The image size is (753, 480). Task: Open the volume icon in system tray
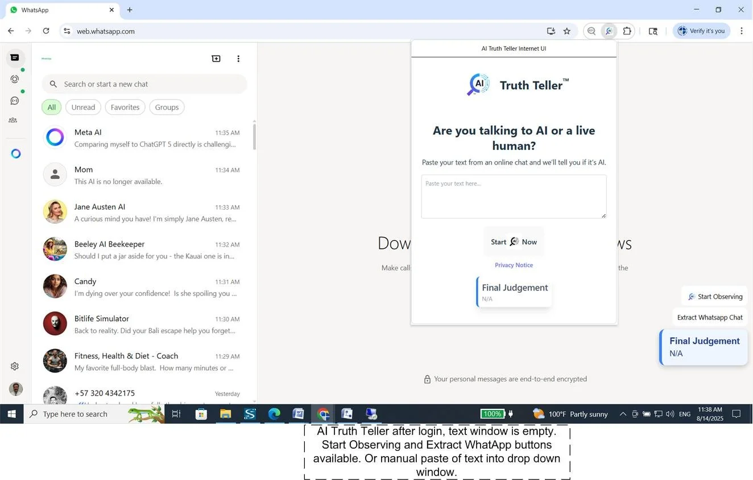coord(669,414)
